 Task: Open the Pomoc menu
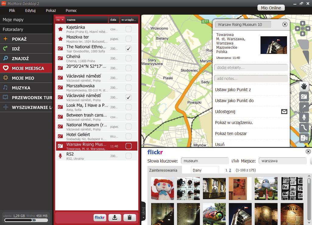pos(71,11)
